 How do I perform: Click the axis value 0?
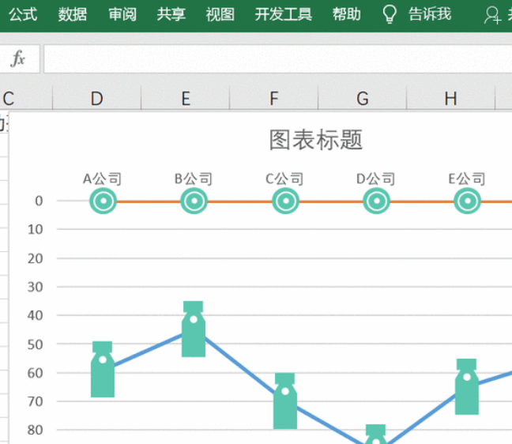39,201
